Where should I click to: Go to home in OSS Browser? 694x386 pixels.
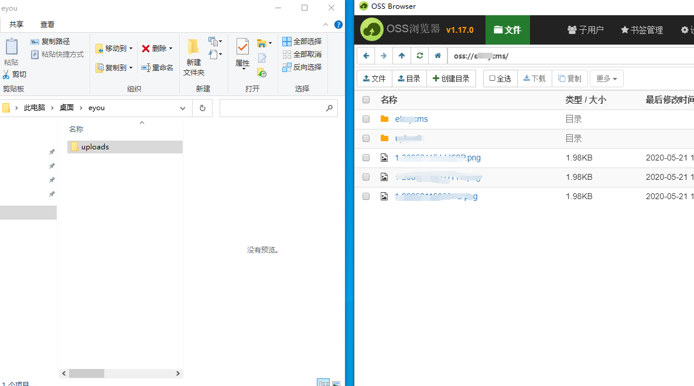(x=437, y=56)
